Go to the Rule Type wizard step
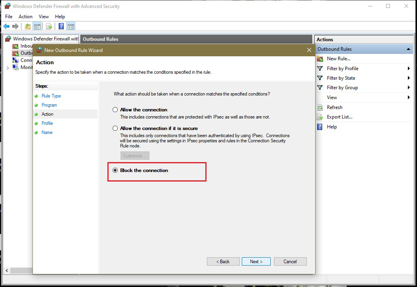The image size is (417, 287). pyautogui.click(x=51, y=96)
